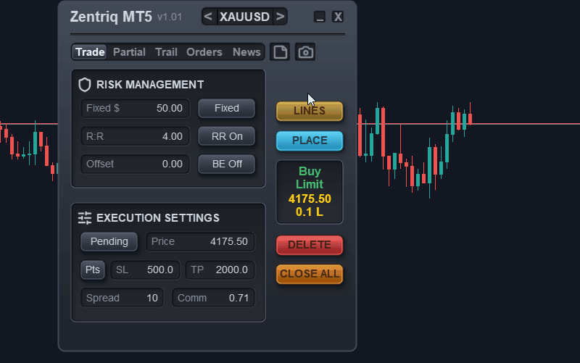Edit the SL points field
The image size is (580, 363).
tap(145, 270)
